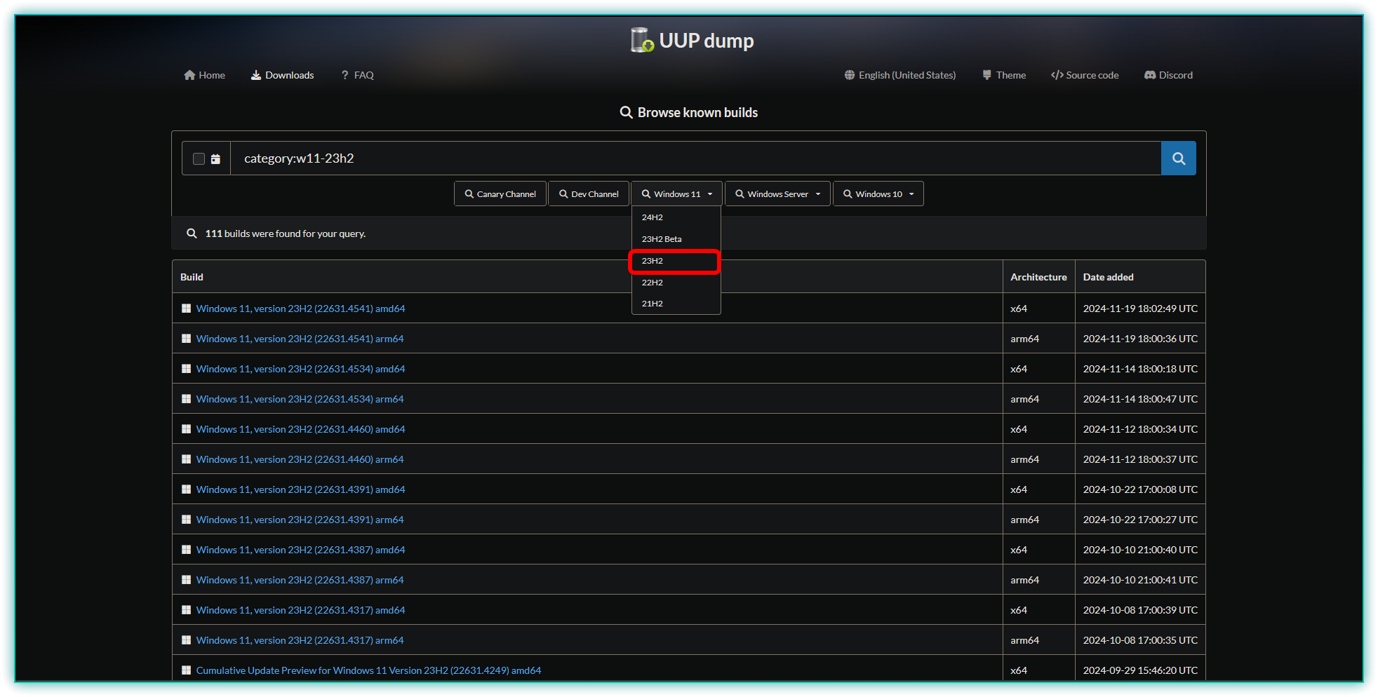Click the Windows icon beside 22631.4460 amd64
Viewport: 1378px width, 697px height.
click(186, 429)
